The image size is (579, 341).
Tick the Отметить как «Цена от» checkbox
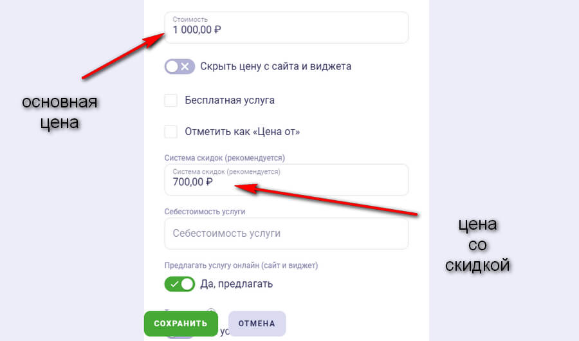pos(171,132)
